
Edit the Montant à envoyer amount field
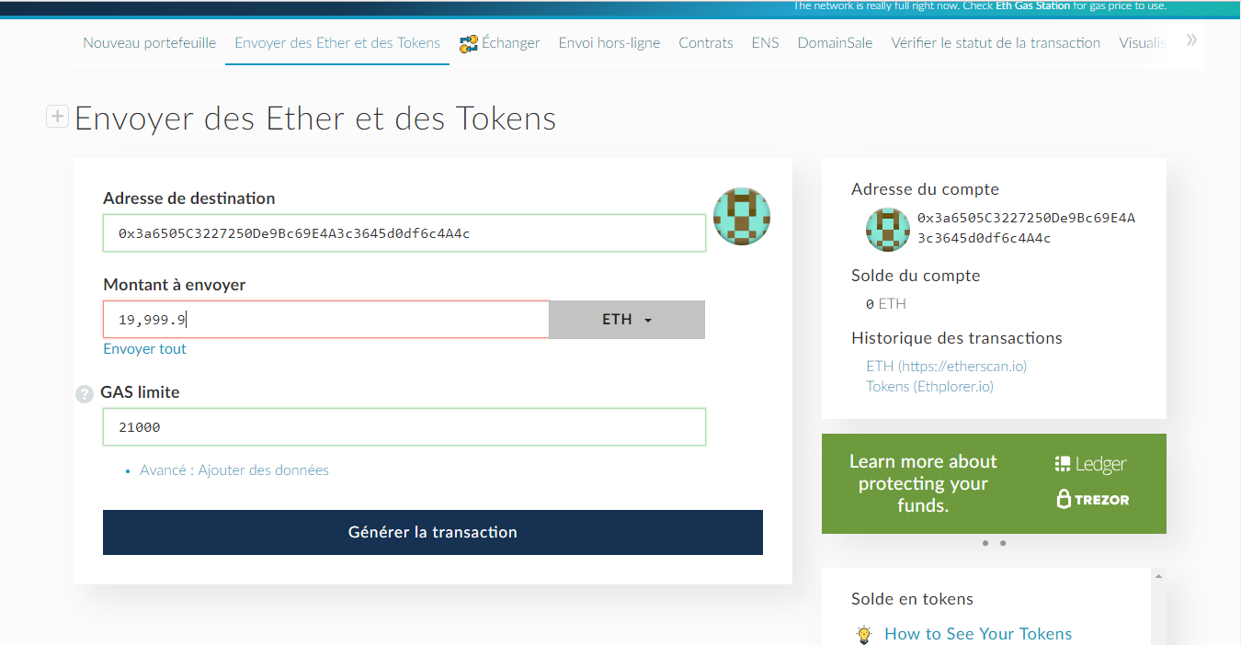click(x=326, y=319)
